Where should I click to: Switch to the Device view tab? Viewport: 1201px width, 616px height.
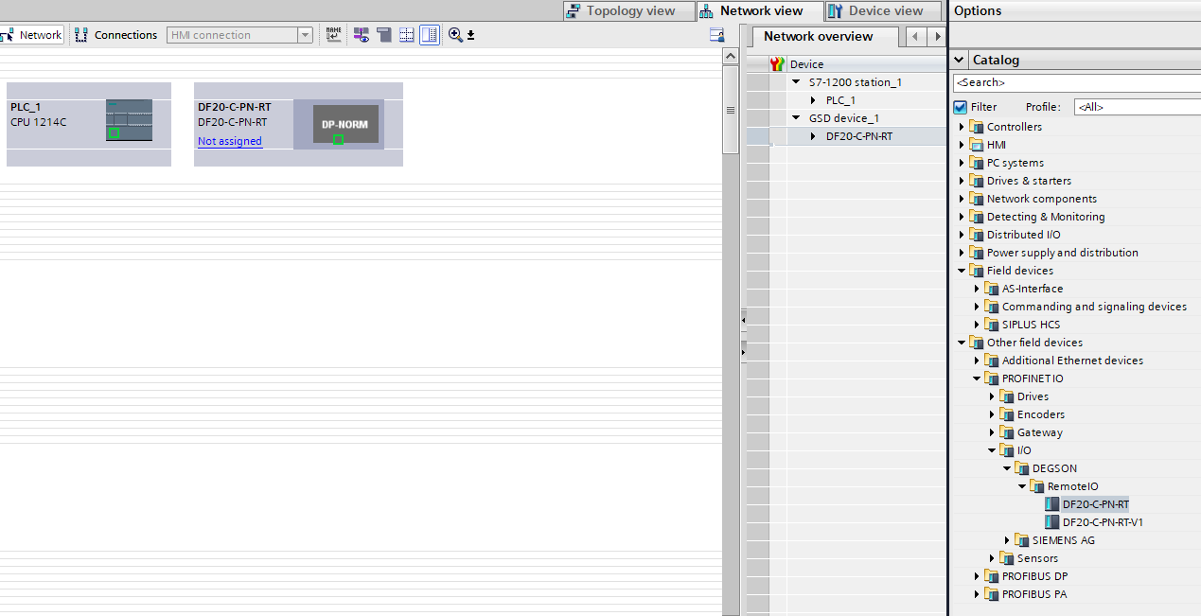[x=875, y=11]
